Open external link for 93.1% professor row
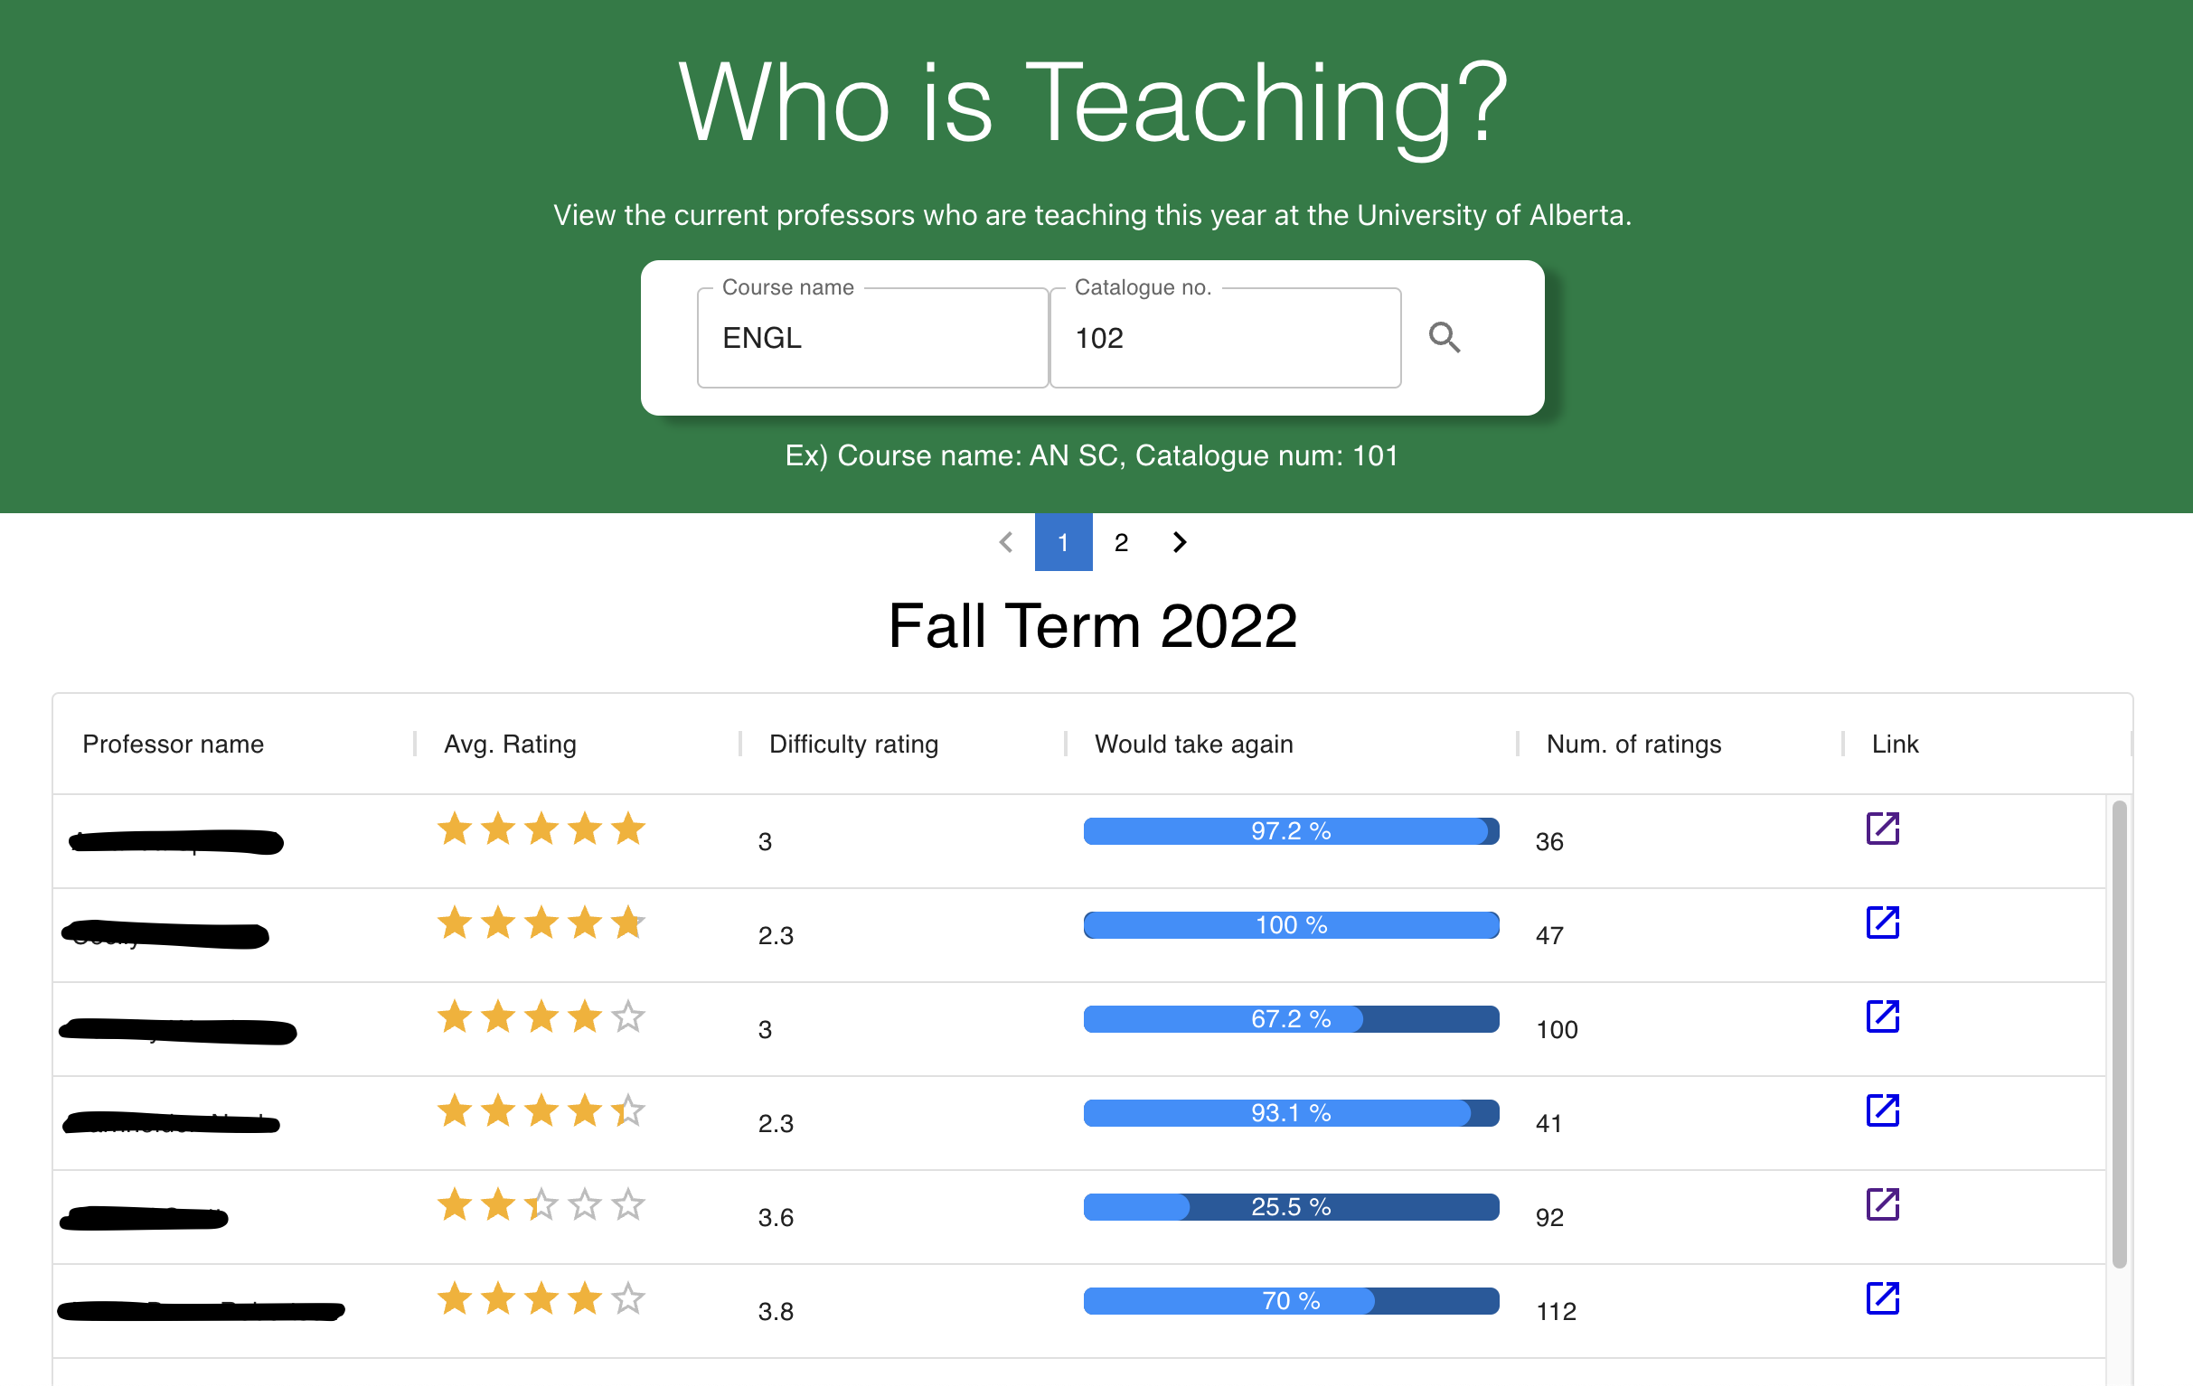 point(1881,1110)
